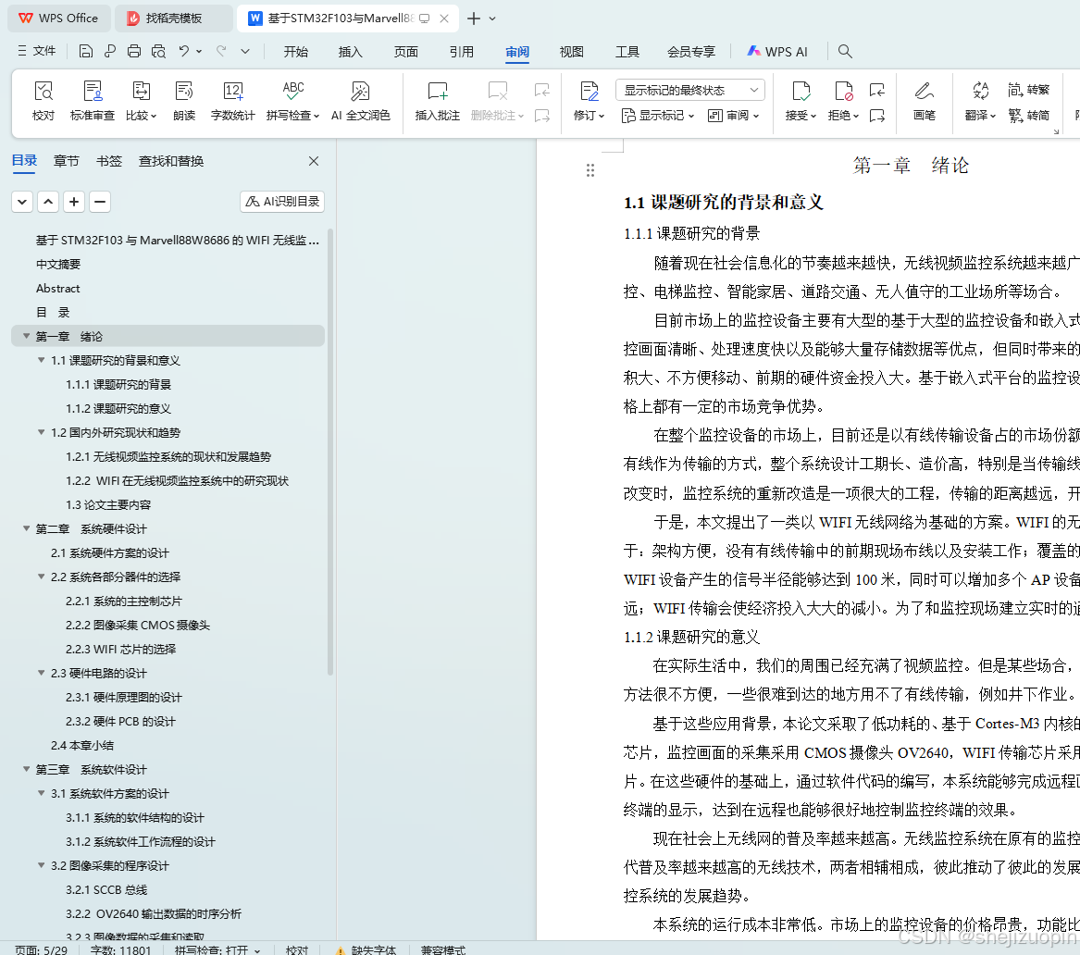The image size is (1080, 955).
Task: Click the up chevron button in outline panel
Action: 48,202
